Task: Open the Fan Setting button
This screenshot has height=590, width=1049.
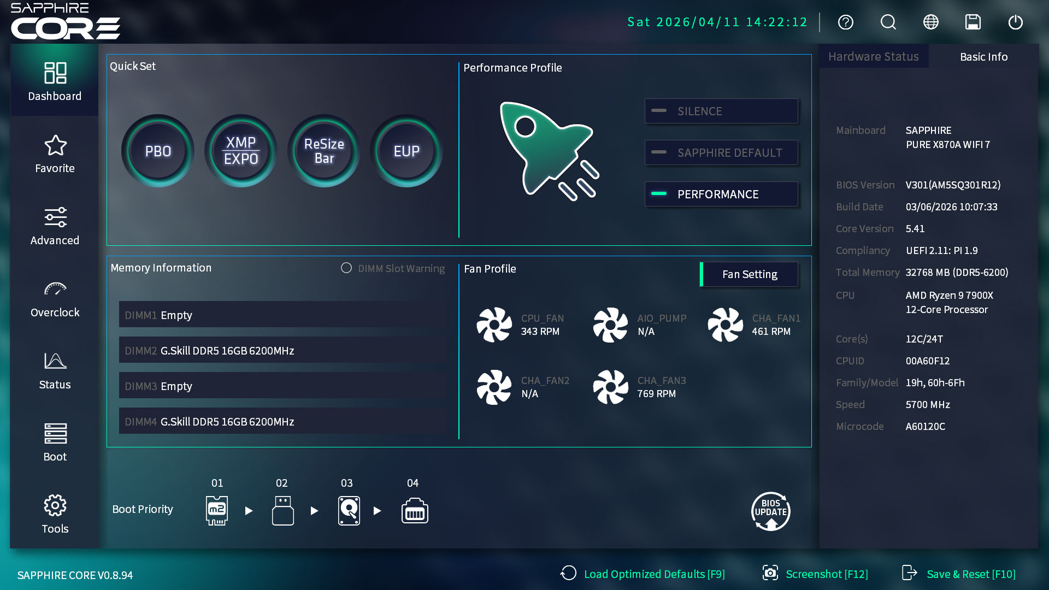Action: tap(750, 274)
